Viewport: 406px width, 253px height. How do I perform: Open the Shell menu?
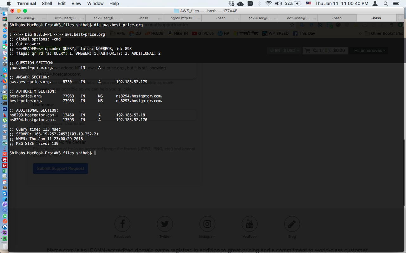coord(47,3)
